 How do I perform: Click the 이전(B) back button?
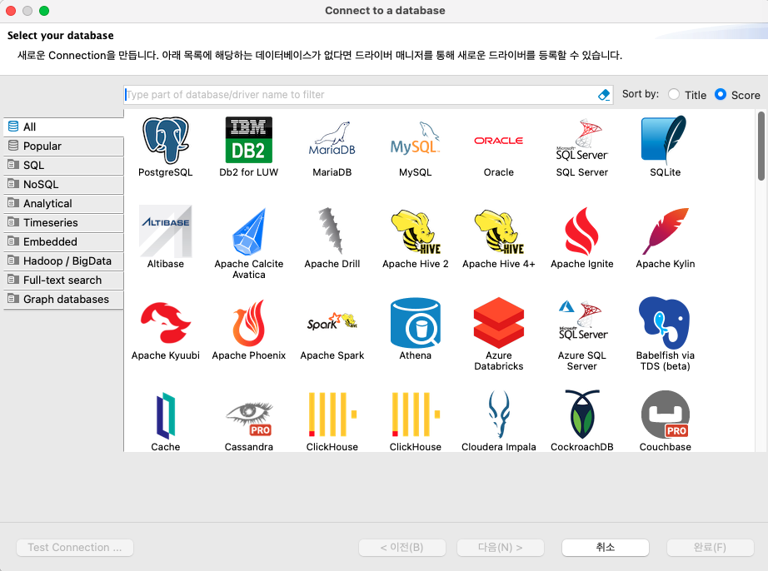[402, 548]
